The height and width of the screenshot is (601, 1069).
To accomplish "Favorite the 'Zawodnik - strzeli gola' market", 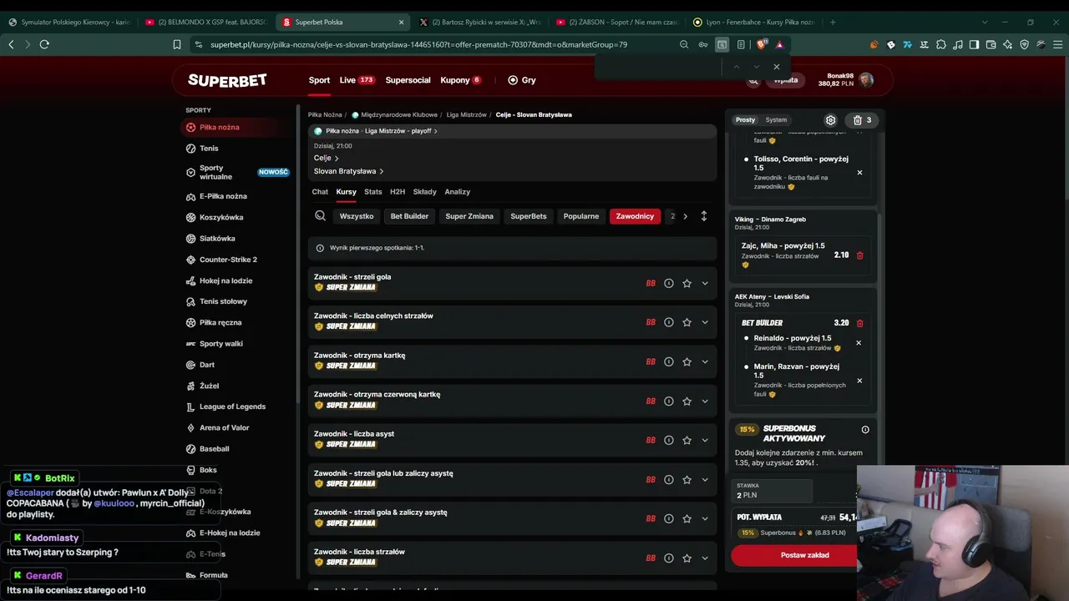I will click(686, 283).
